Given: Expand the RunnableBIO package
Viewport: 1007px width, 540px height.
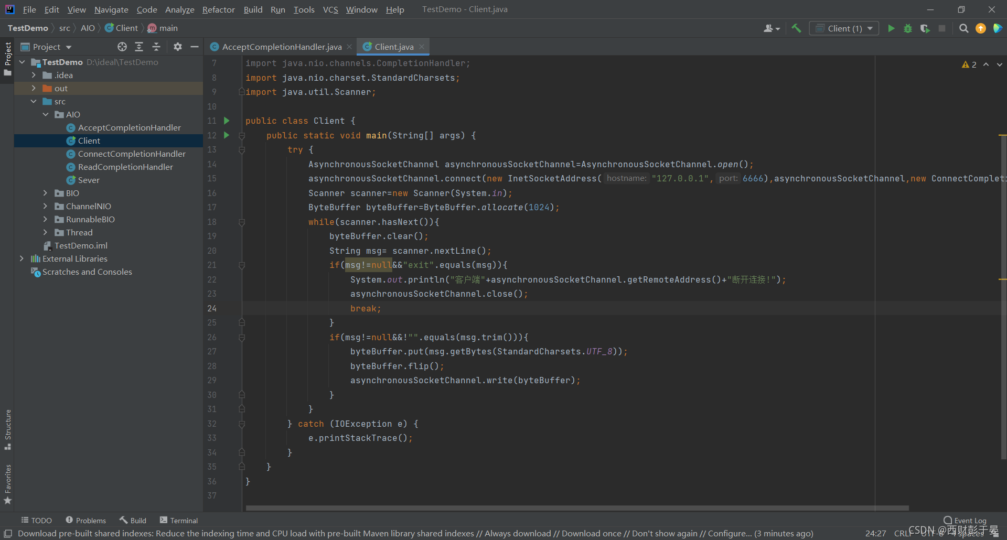Looking at the screenshot, I should (x=46, y=219).
